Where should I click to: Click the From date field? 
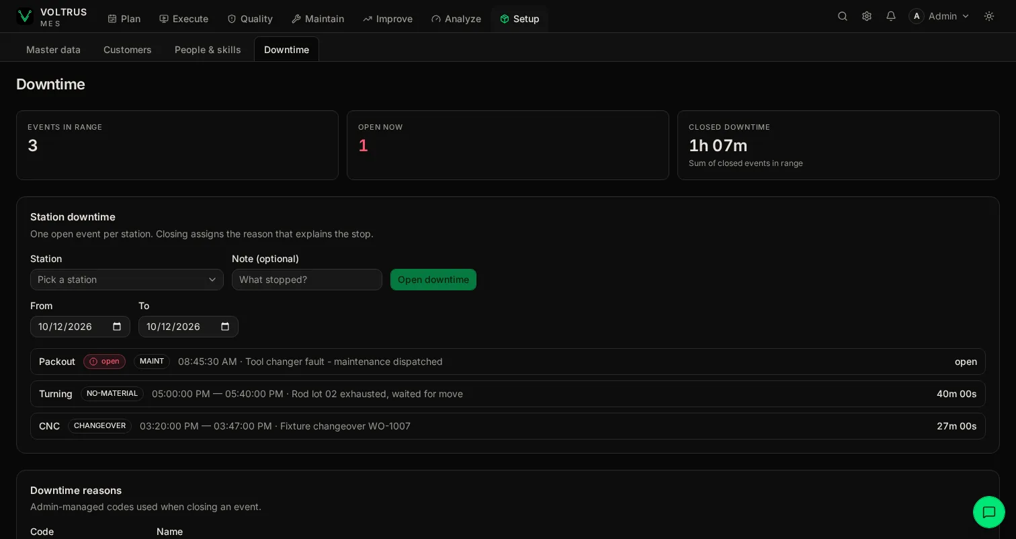(x=80, y=327)
